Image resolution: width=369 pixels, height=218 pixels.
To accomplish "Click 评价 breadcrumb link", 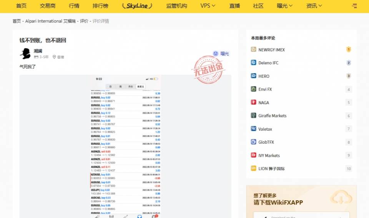I will click(84, 21).
